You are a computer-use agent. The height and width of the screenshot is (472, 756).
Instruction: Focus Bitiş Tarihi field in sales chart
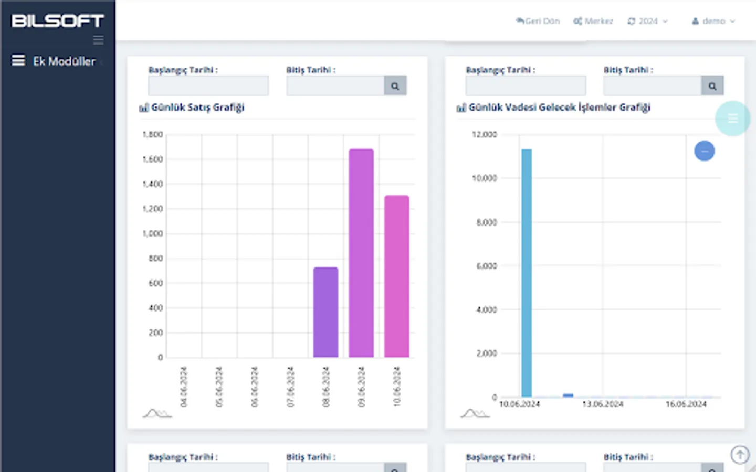(x=335, y=86)
